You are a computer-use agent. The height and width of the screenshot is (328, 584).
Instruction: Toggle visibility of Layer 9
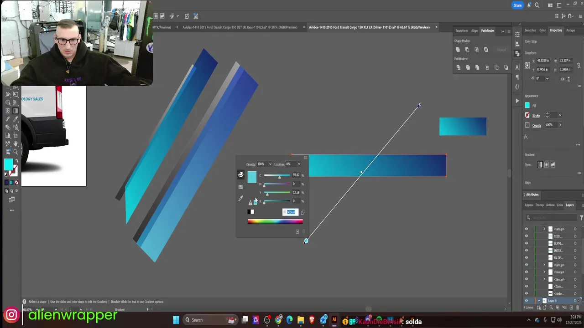[527, 301]
